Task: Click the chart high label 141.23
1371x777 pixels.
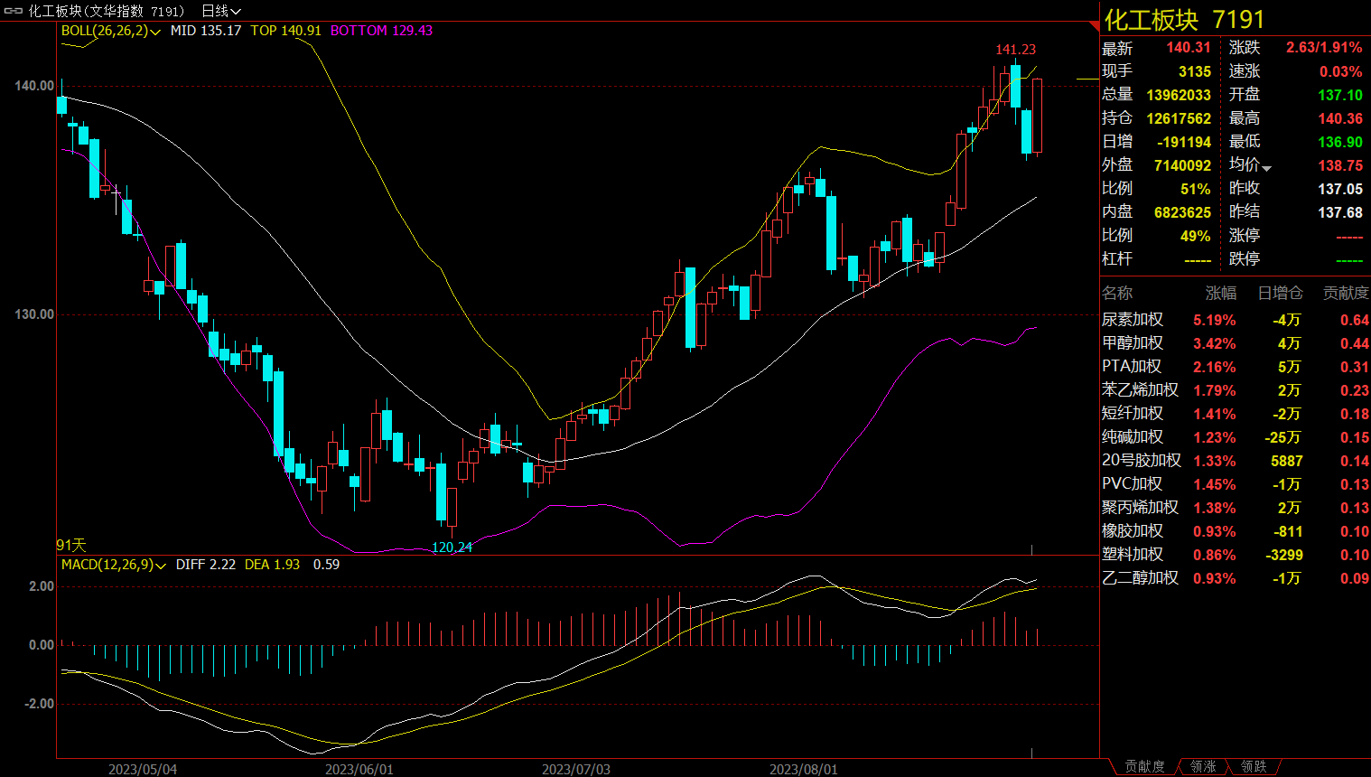Action: pos(1015,50)
